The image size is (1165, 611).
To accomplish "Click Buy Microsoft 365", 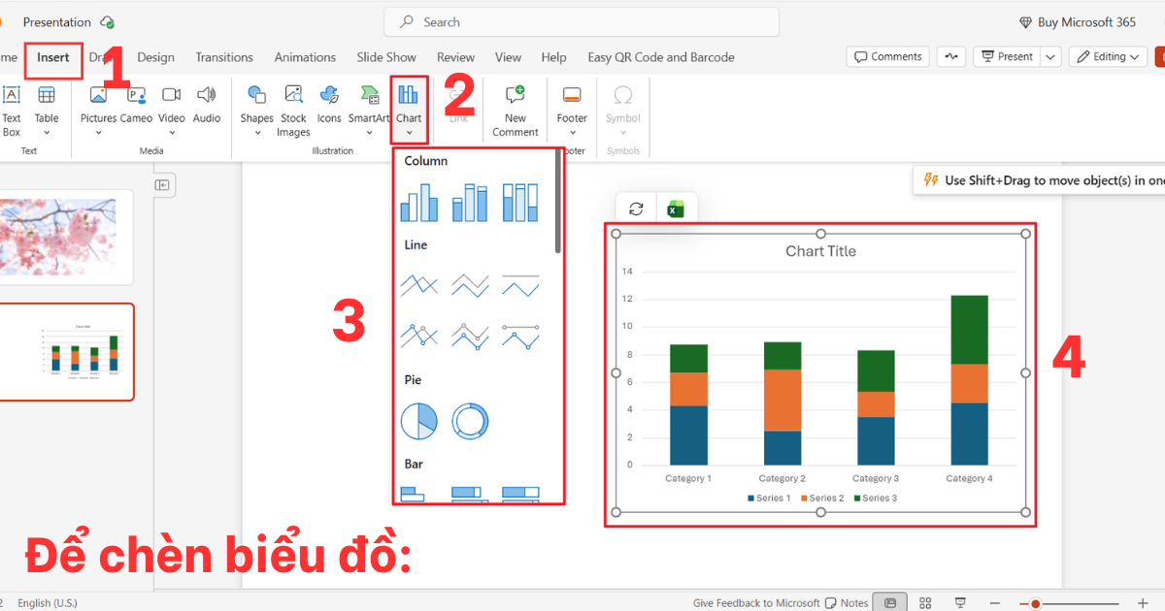I will 1077,22.
